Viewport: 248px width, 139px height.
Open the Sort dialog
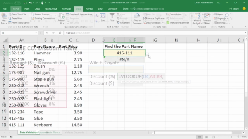pos(103,17)
